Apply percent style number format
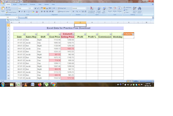This screenshot has width=173, height=116. point(77,11)
